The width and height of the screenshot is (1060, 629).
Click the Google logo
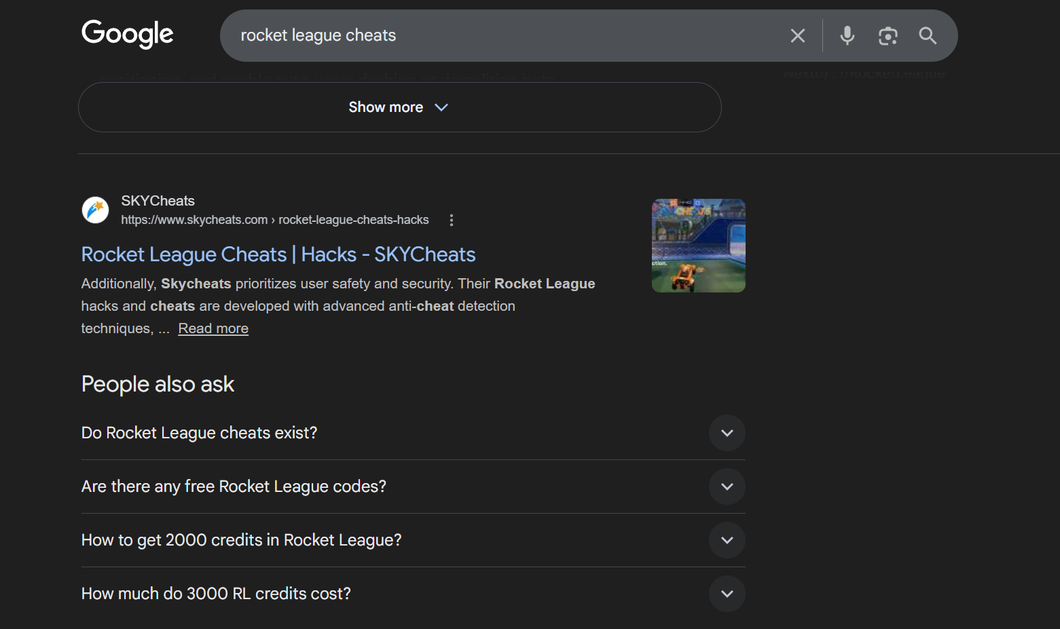127,34
